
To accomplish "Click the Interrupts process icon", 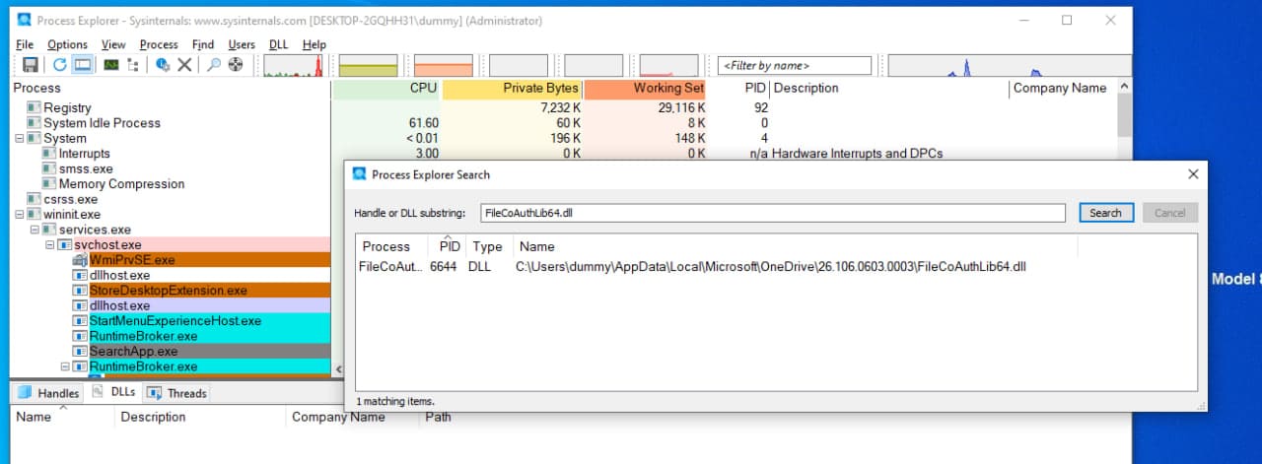I will point(50,154).
